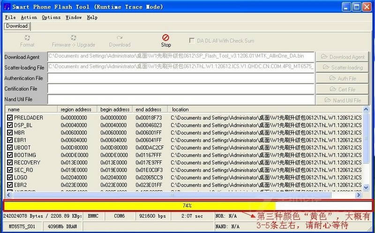Uncheck the PRELOADER partition checkbox

pos(10,118)
